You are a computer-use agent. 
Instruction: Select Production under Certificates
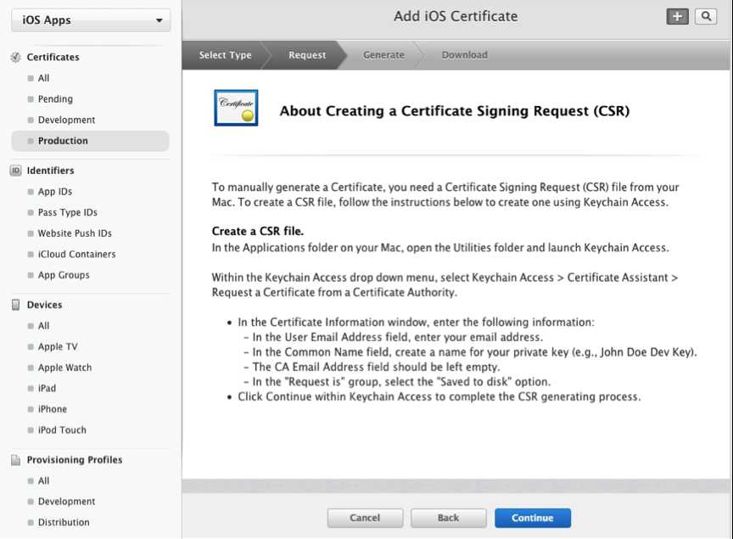pos(63,141)
